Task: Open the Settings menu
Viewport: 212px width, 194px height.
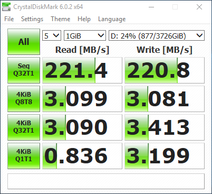Action: click(32, 19)
